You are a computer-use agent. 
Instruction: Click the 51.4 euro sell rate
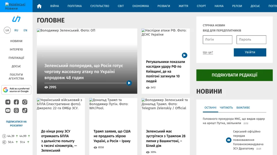tap(23, 142)
